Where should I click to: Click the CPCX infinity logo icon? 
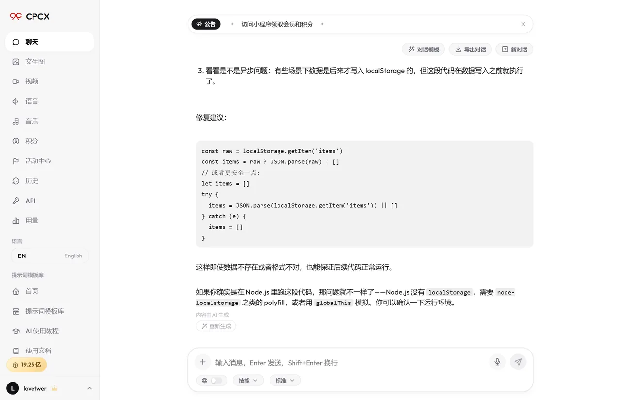click(16, 16)
